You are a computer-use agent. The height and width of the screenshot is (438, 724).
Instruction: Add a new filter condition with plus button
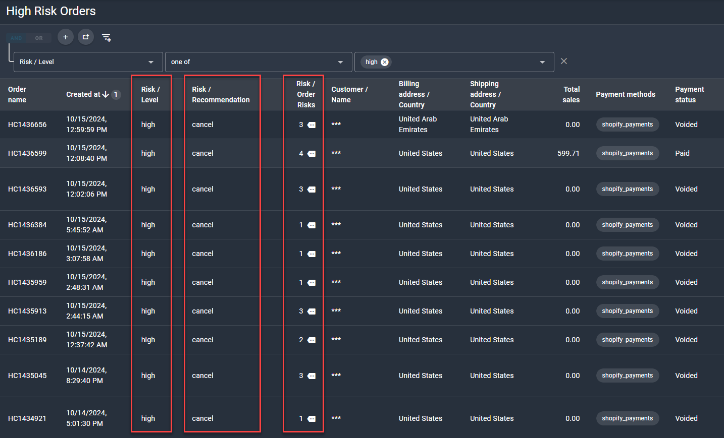coord(66,37)
